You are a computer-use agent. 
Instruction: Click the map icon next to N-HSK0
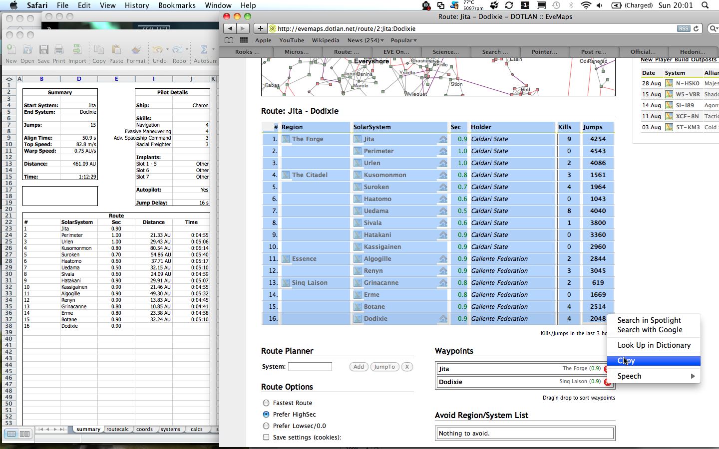click(669, 83)
